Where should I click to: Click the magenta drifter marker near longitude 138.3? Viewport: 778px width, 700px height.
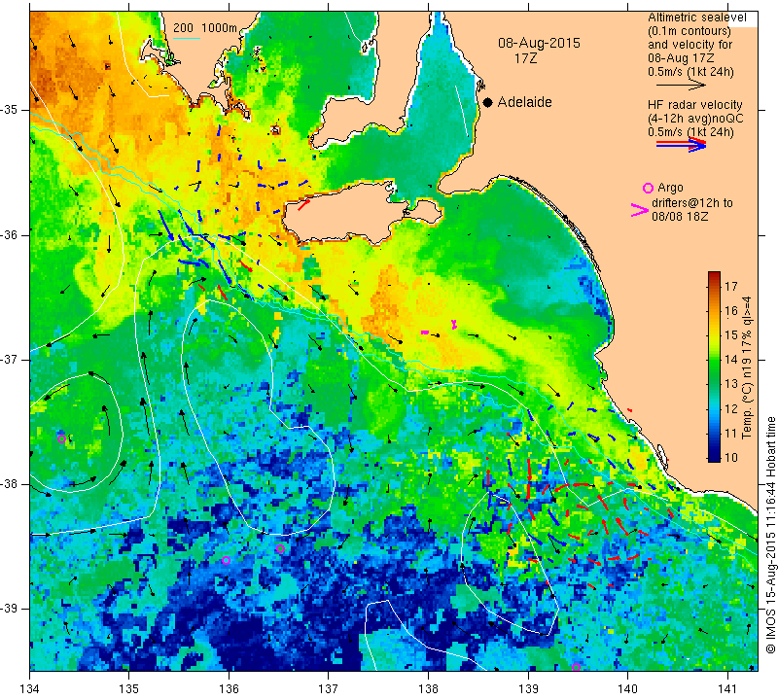point(454,325)
